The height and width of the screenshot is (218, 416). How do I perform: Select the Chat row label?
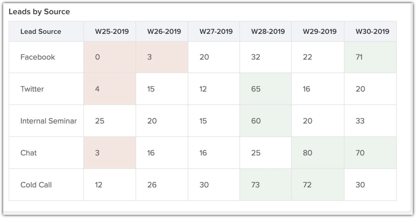[x=29, y=153]
